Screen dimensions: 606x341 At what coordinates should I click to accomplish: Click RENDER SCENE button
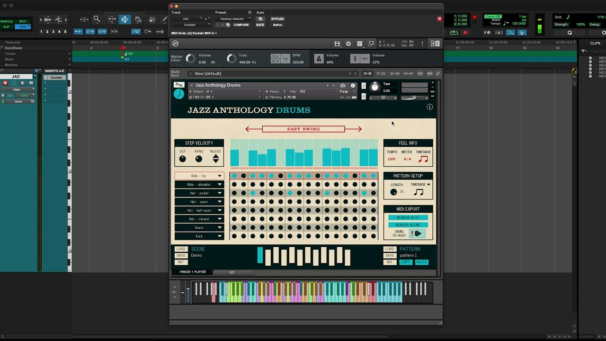408,224
